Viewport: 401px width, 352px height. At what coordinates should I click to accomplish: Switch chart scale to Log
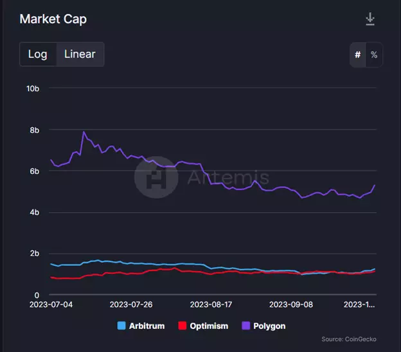tap(38, 54)
